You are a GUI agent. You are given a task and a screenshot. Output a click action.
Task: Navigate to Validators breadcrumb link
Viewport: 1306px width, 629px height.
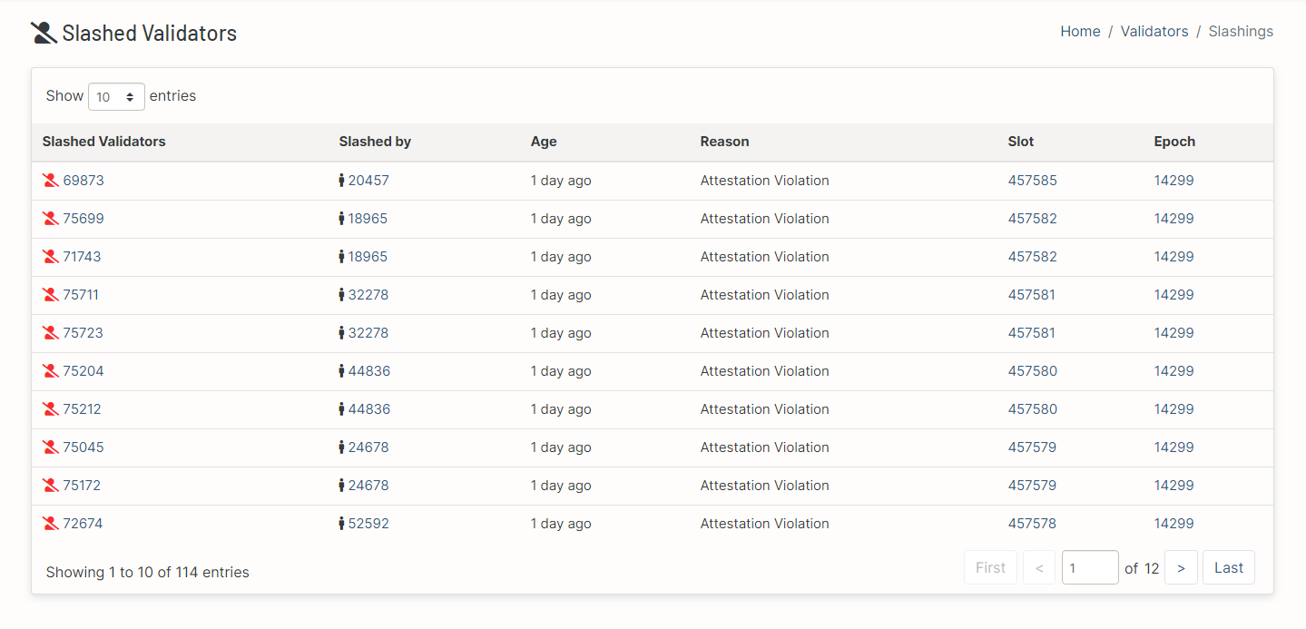[1154, 32]
